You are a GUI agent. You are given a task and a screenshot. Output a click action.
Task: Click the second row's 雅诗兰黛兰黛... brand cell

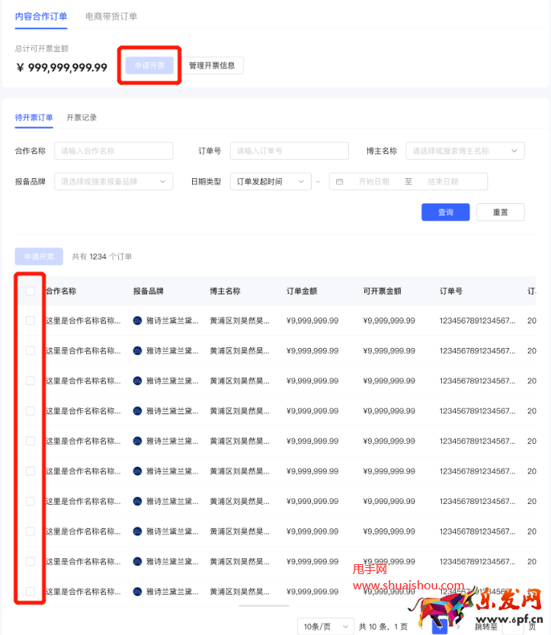click(172, 351)
